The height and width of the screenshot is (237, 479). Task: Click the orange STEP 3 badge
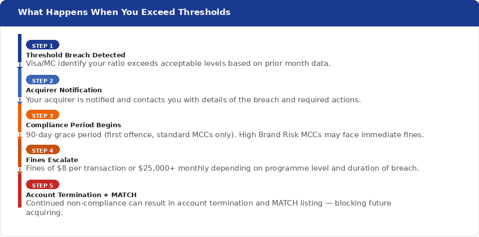[x=42, y=115]
